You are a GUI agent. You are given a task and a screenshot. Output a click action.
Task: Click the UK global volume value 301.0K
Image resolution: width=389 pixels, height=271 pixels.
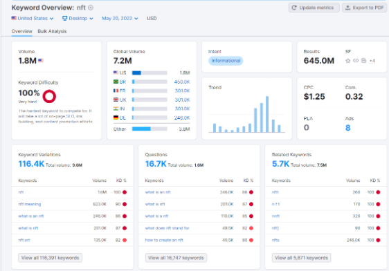(x=182, y=100)
